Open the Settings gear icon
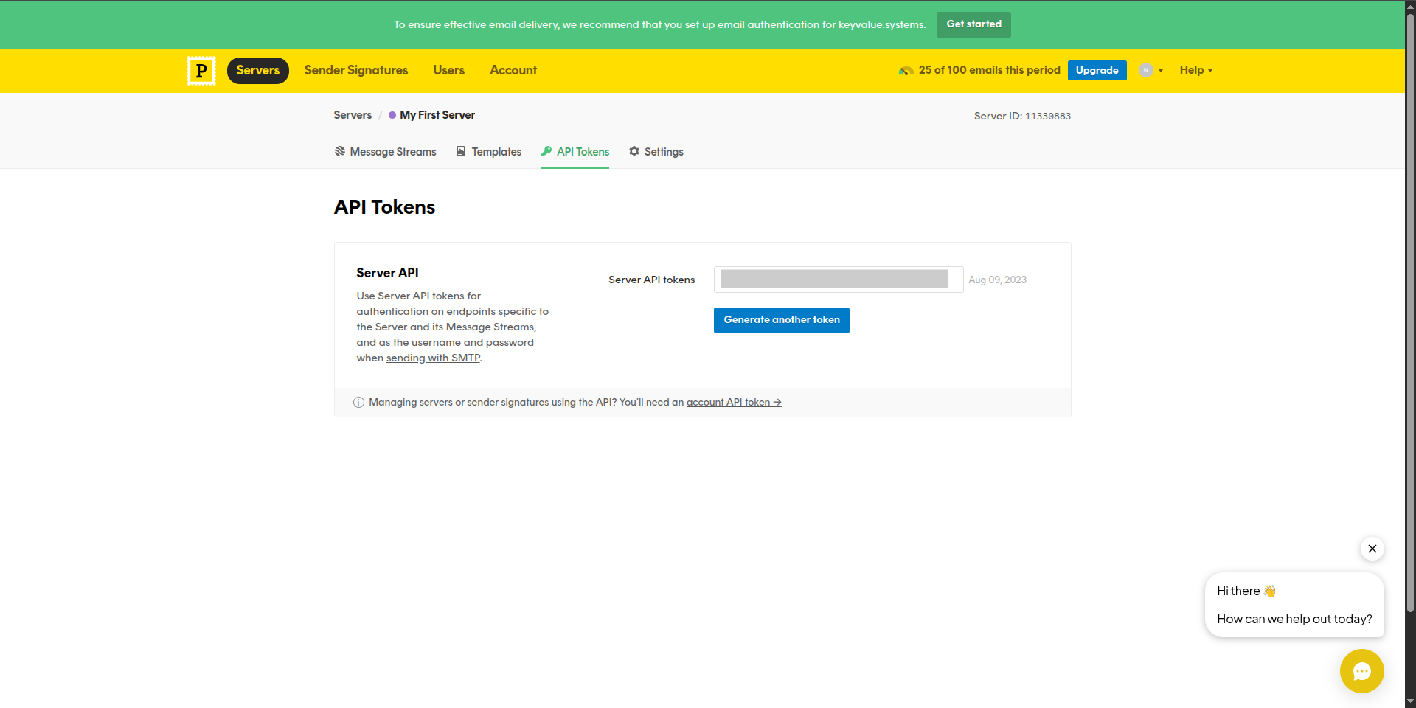 pyautogui.click(x=634, y=151)
